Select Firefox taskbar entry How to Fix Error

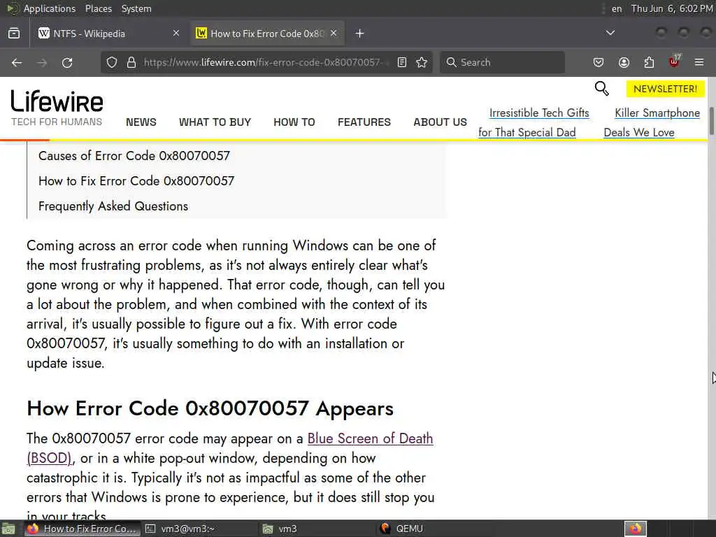click(x=83, y=529)
